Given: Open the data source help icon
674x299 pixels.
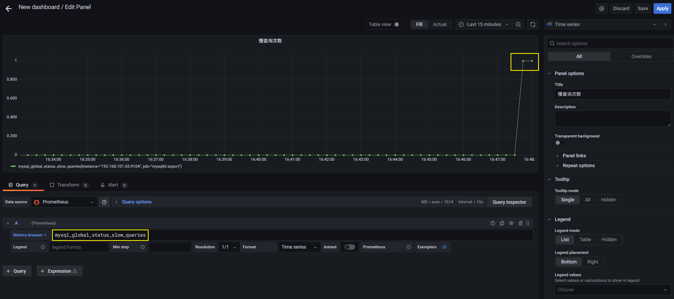Looking at the screenshot, I should tap(104, 202).
